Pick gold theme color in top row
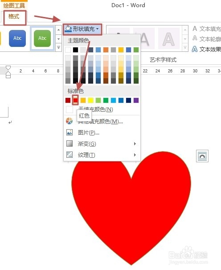Screen dimensions: 221x270 [x=121, y=50]
